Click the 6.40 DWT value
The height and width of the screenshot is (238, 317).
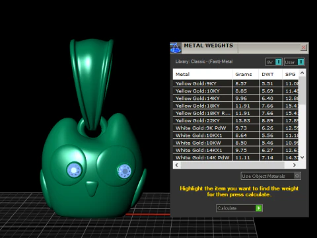[x=267, y=99]
